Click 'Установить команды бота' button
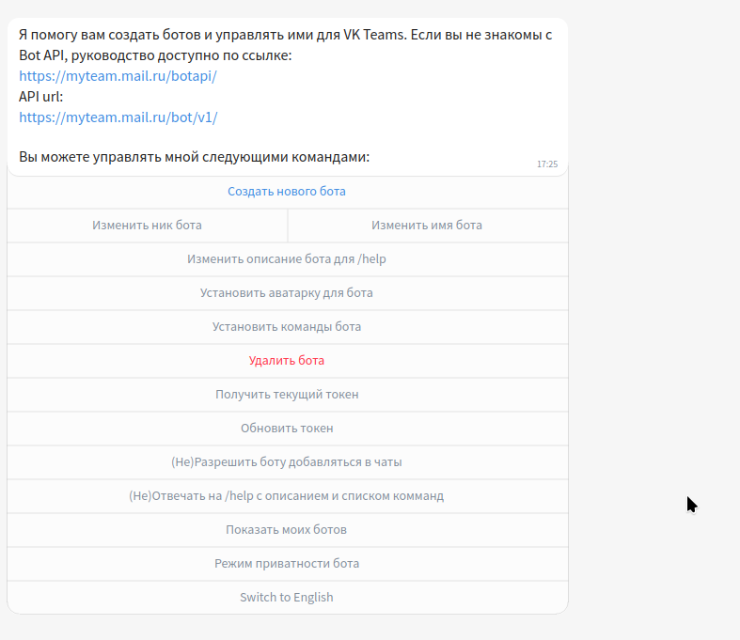 coord(287,327)
